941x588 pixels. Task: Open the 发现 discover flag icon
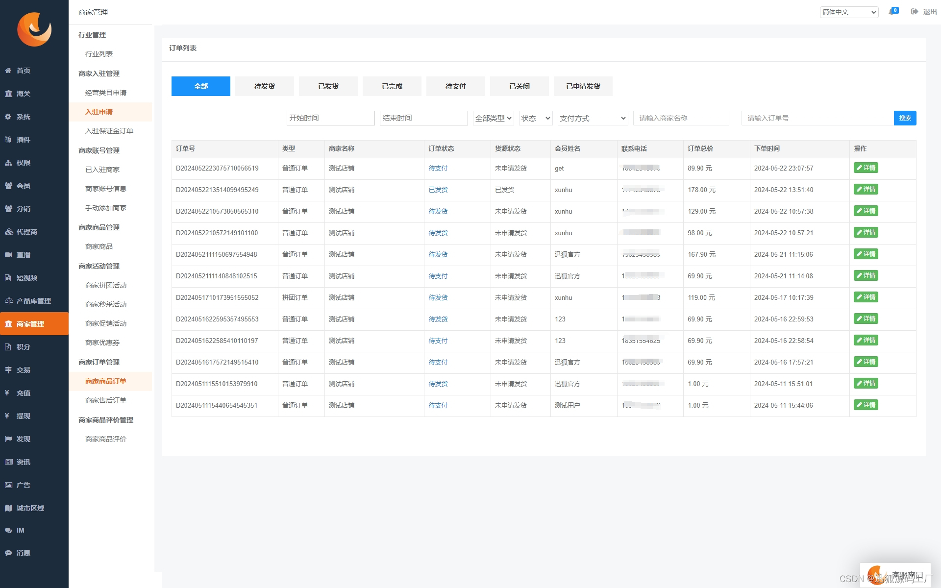(x=8, y=439)
